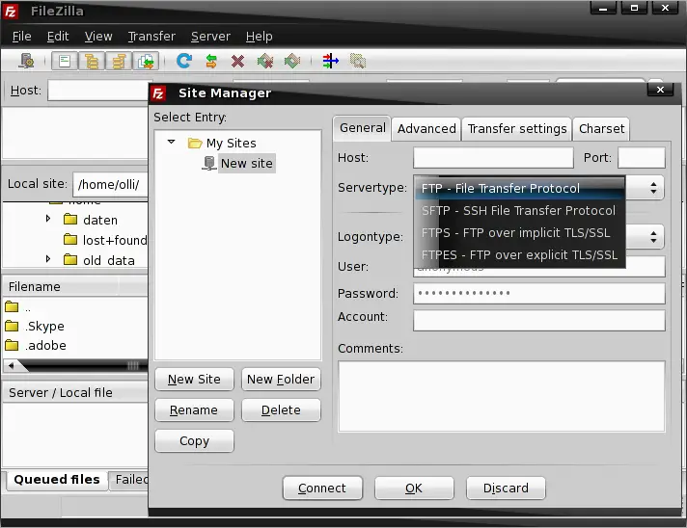Viewport: 687px width, 528px height.
Task: Choose FTPES - FTP over explicit TLS/SSL
Action: pyautogui.click(x=519, y=254)
